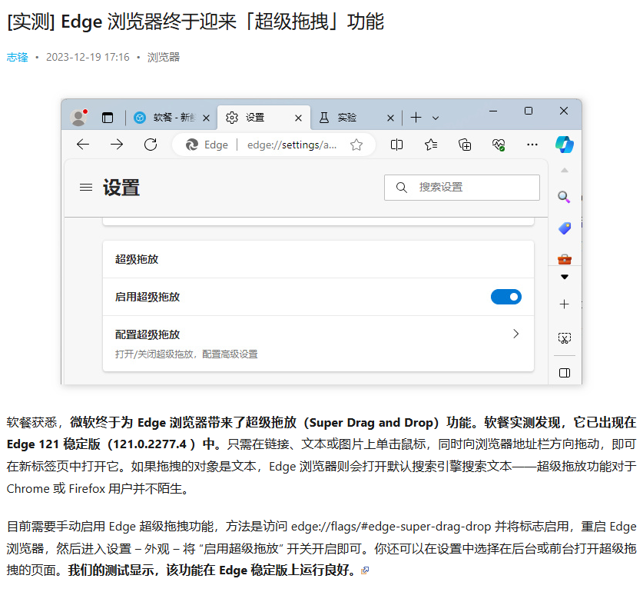
Task: Open author link 志锋
Action: coord(17,57)
